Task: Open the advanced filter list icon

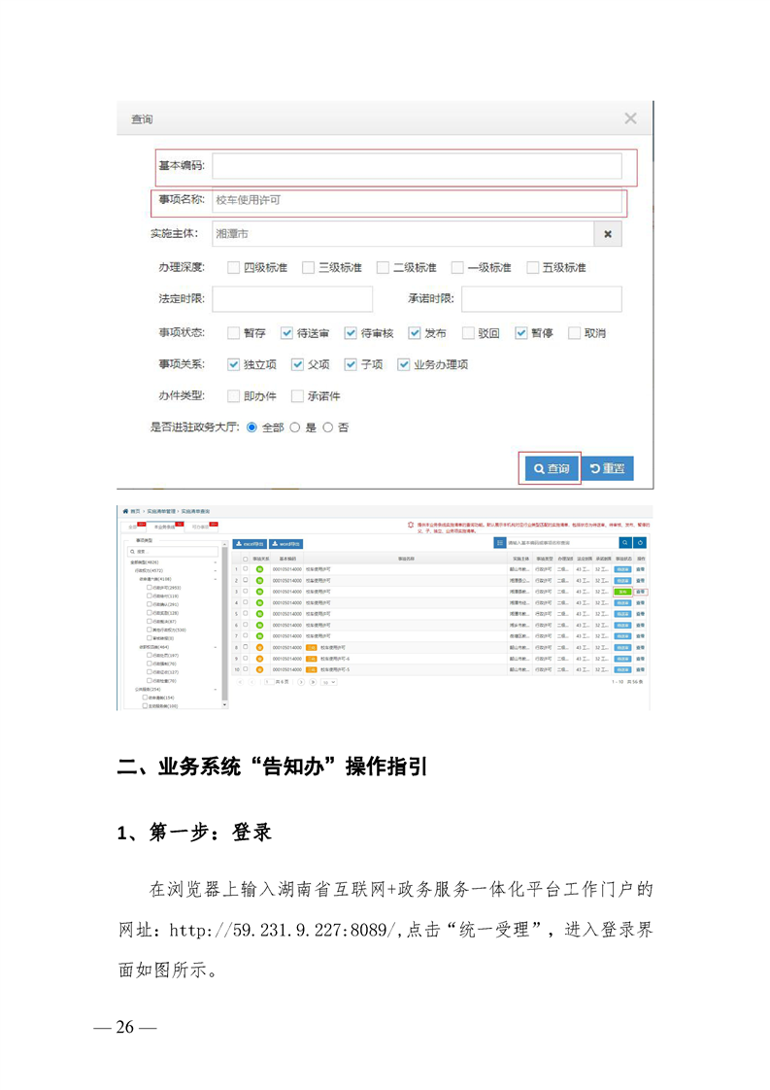Action: 500,543
